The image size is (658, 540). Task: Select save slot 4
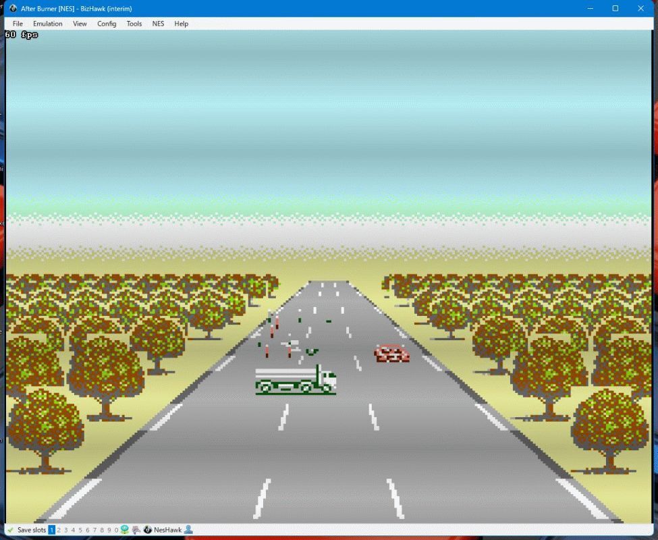73,530
